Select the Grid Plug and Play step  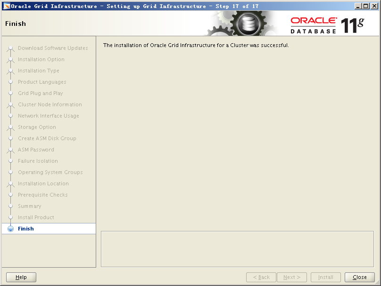click(40, 93)
